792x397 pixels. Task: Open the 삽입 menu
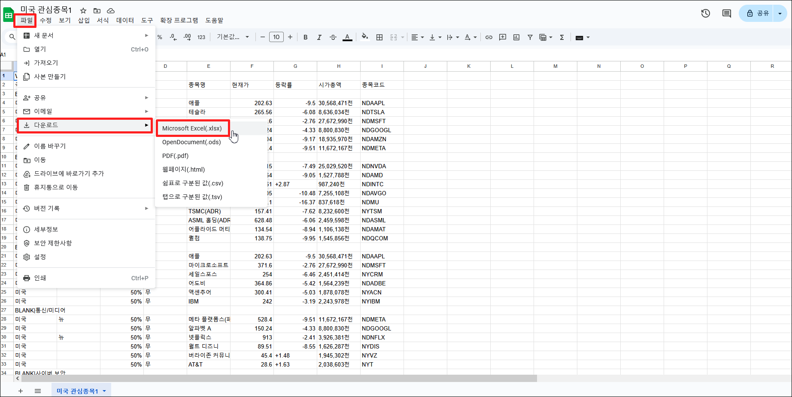(x=84, y=20)
